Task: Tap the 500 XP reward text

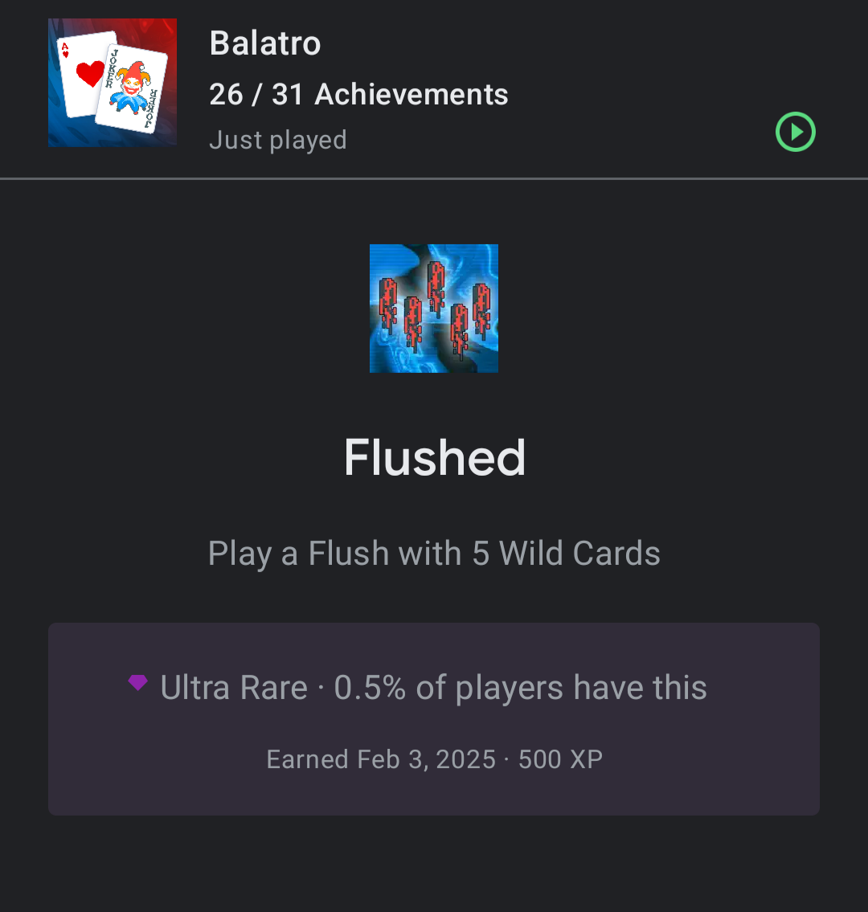Action: (x=560, y=759)
